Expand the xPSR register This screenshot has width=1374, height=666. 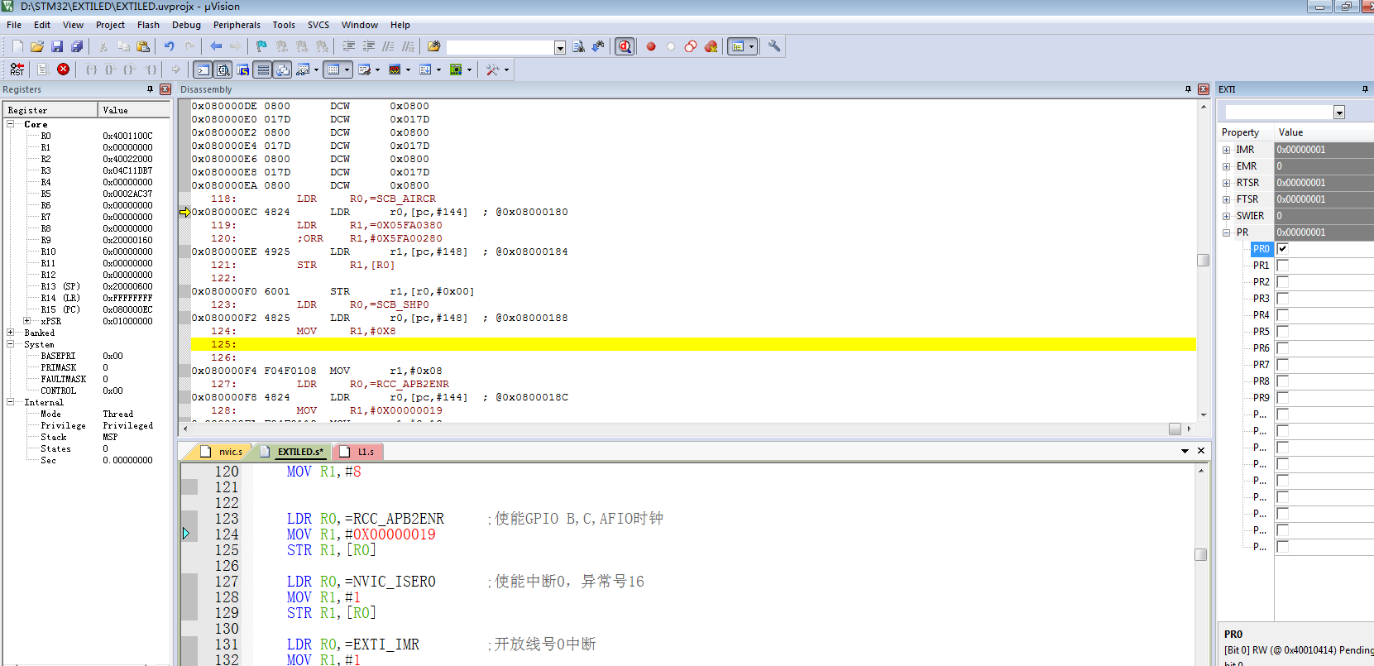26,321
